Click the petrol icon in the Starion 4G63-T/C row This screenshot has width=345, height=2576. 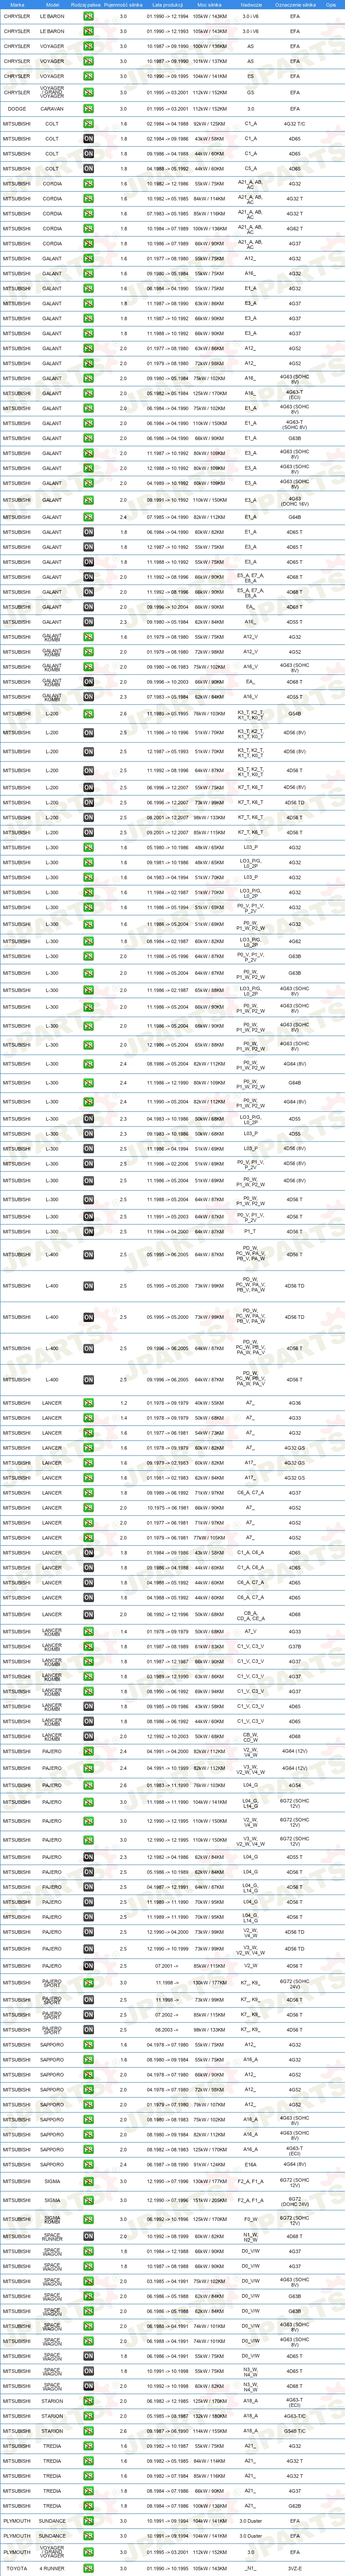(88, 2416)
